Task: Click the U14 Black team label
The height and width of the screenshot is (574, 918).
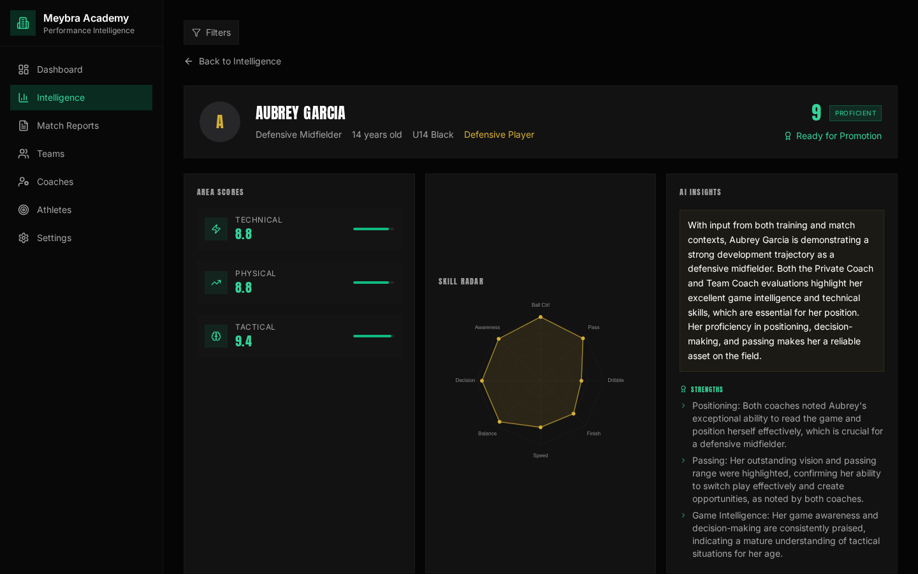Action: (433, 135)
